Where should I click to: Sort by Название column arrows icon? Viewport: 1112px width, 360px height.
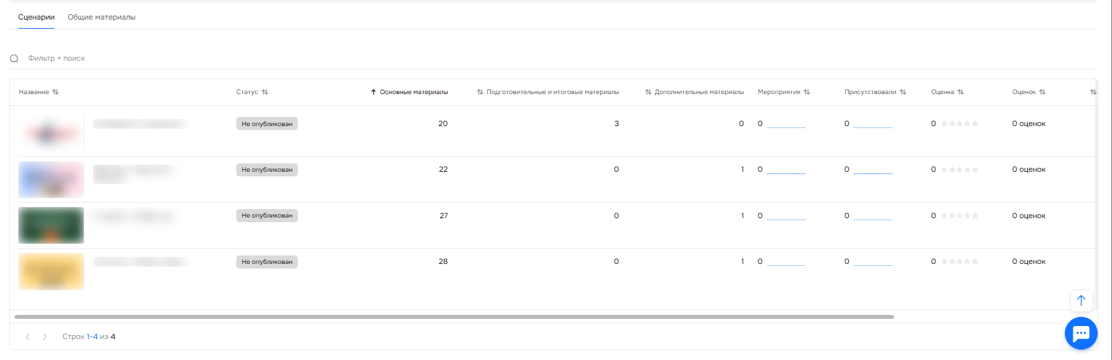(56, 92)
